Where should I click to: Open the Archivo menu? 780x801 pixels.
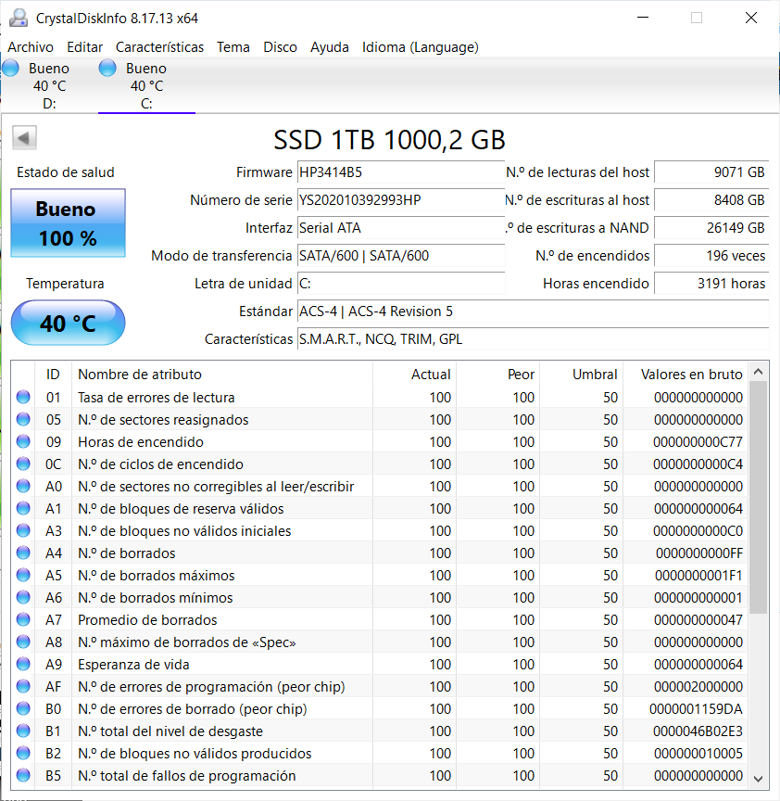[31, 47]
